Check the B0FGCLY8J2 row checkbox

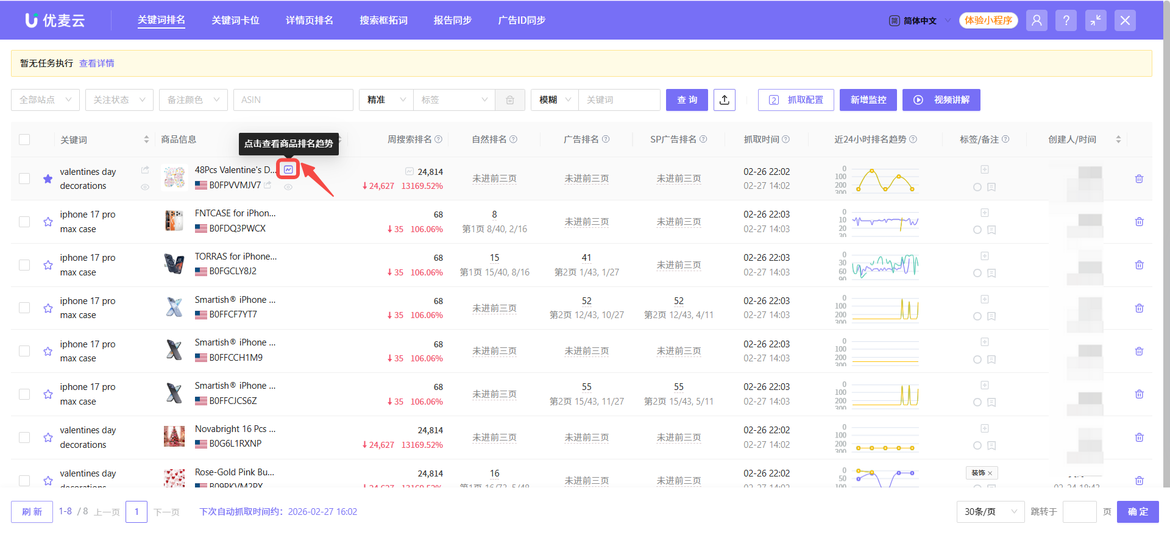[24, 265]
